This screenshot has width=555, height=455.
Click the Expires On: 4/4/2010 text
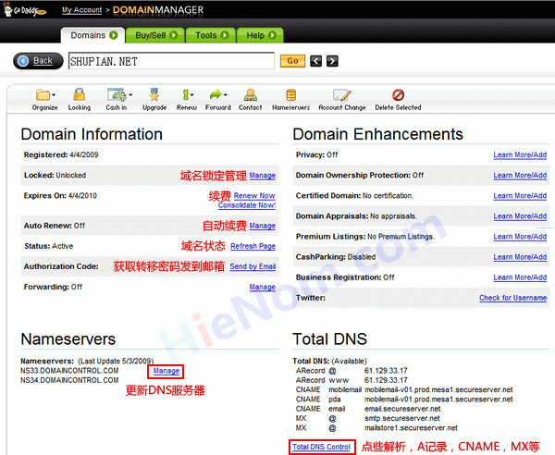pos(60,196)
